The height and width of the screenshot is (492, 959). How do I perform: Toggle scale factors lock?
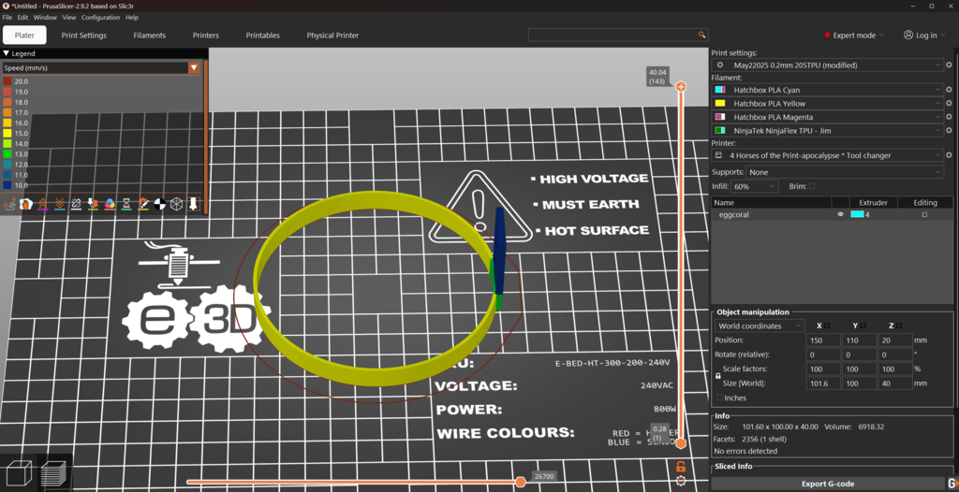point(718,377)
